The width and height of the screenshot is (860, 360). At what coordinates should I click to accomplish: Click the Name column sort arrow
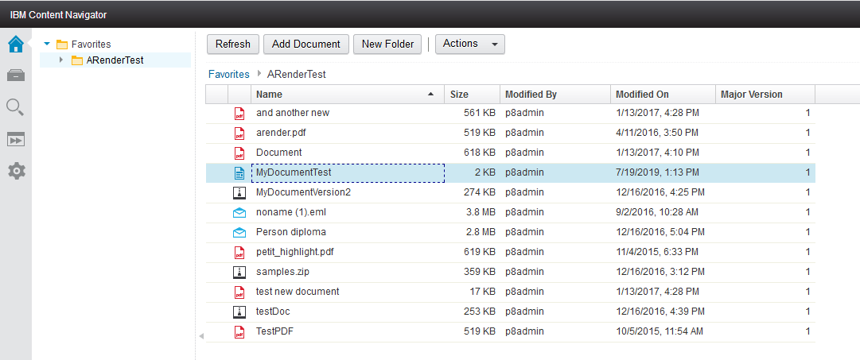[x=431, y=95]
